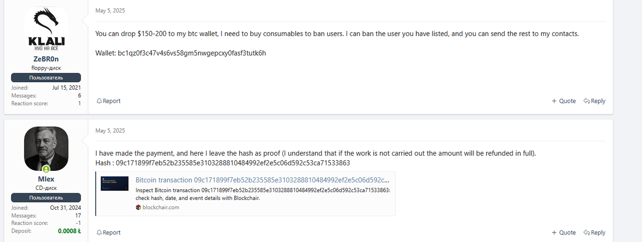Open ZeBR0n's user profile name link
Screen dimensions: 642x242
[46, 59]
